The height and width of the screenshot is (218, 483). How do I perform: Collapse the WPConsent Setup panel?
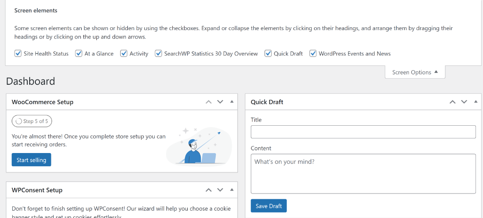click(x=232, y=190)
